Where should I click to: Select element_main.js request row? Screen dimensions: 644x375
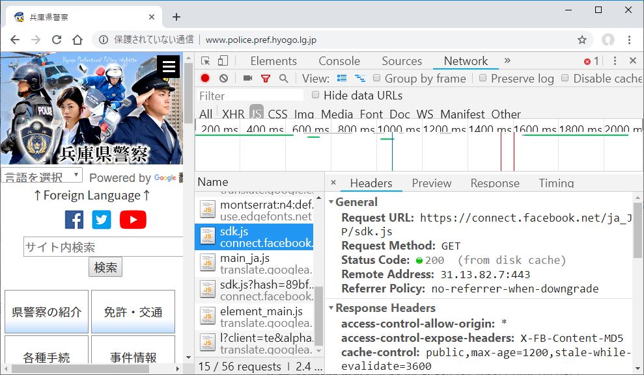pos(254,317)
